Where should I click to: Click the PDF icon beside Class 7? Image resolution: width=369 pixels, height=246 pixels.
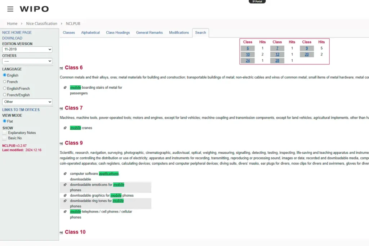click(61, 108)
